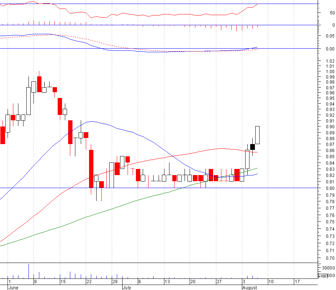Click date label 6 on time axis
336x290 pixels.
click(x=140, y=281)
